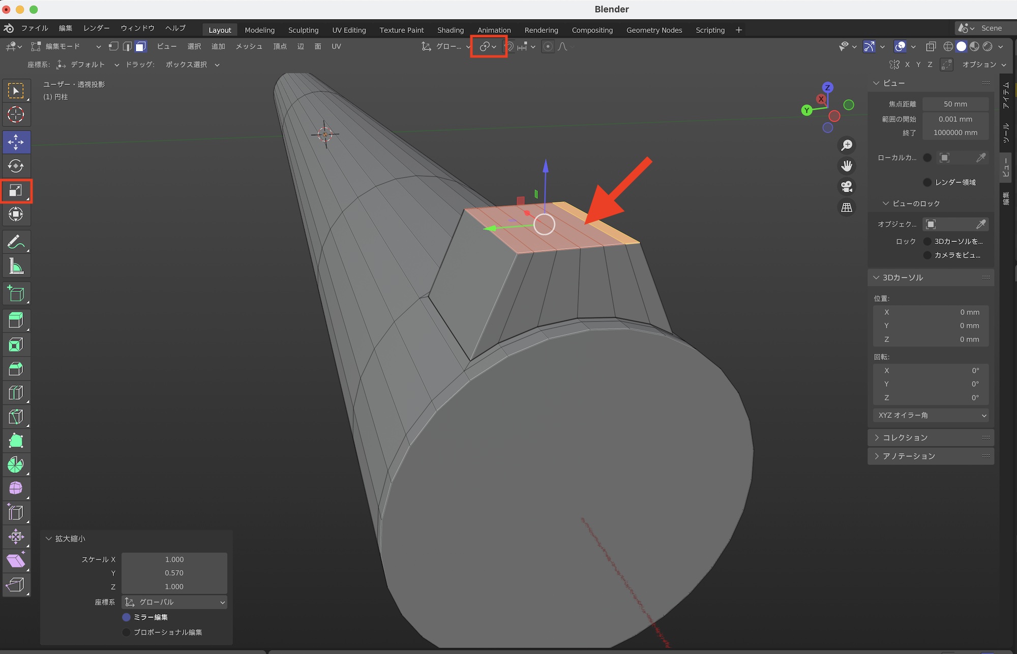Viewport: 1017px width, 654px height.
Task: Activate the Cursor tool
Action: (x=16, y=114)
